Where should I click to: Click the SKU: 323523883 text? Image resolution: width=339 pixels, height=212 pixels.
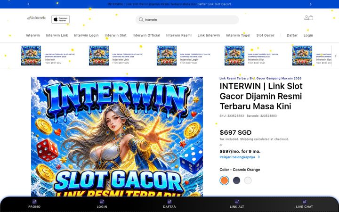232,116
